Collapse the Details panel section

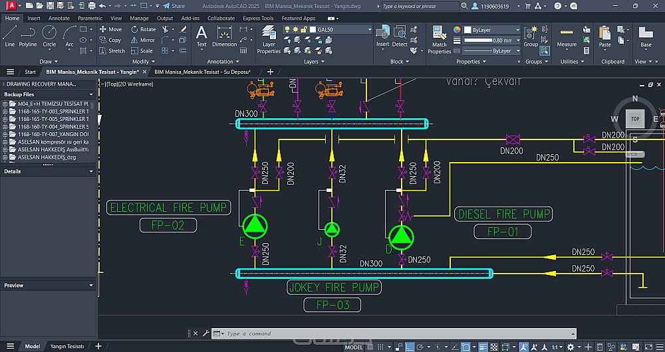(x=91, y=171)
